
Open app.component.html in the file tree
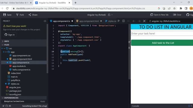pyautogui.click(x=22, y=59)
